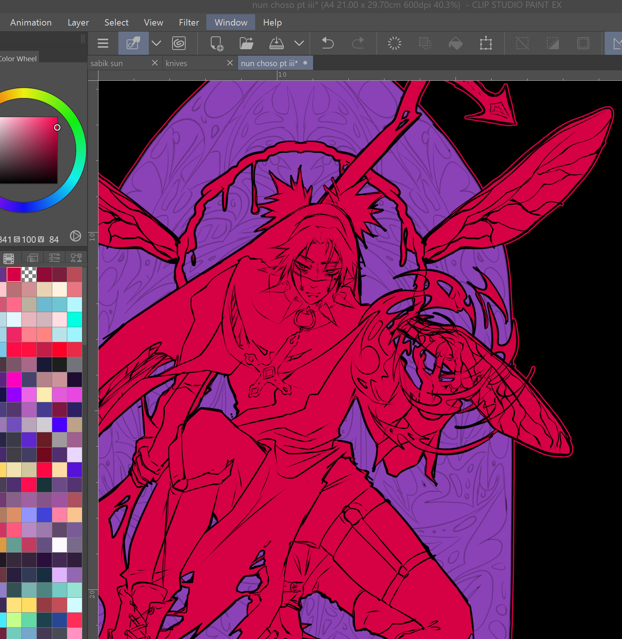Click the Clear (spinner) icon in toolbar

pos(394,44)
